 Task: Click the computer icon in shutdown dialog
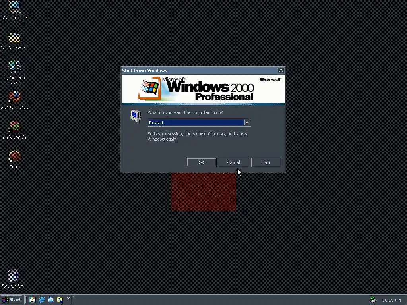(136, 116)
